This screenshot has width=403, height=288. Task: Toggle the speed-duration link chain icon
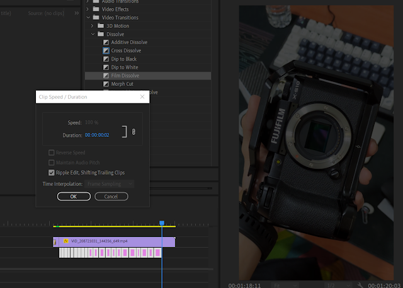[133, 132]
